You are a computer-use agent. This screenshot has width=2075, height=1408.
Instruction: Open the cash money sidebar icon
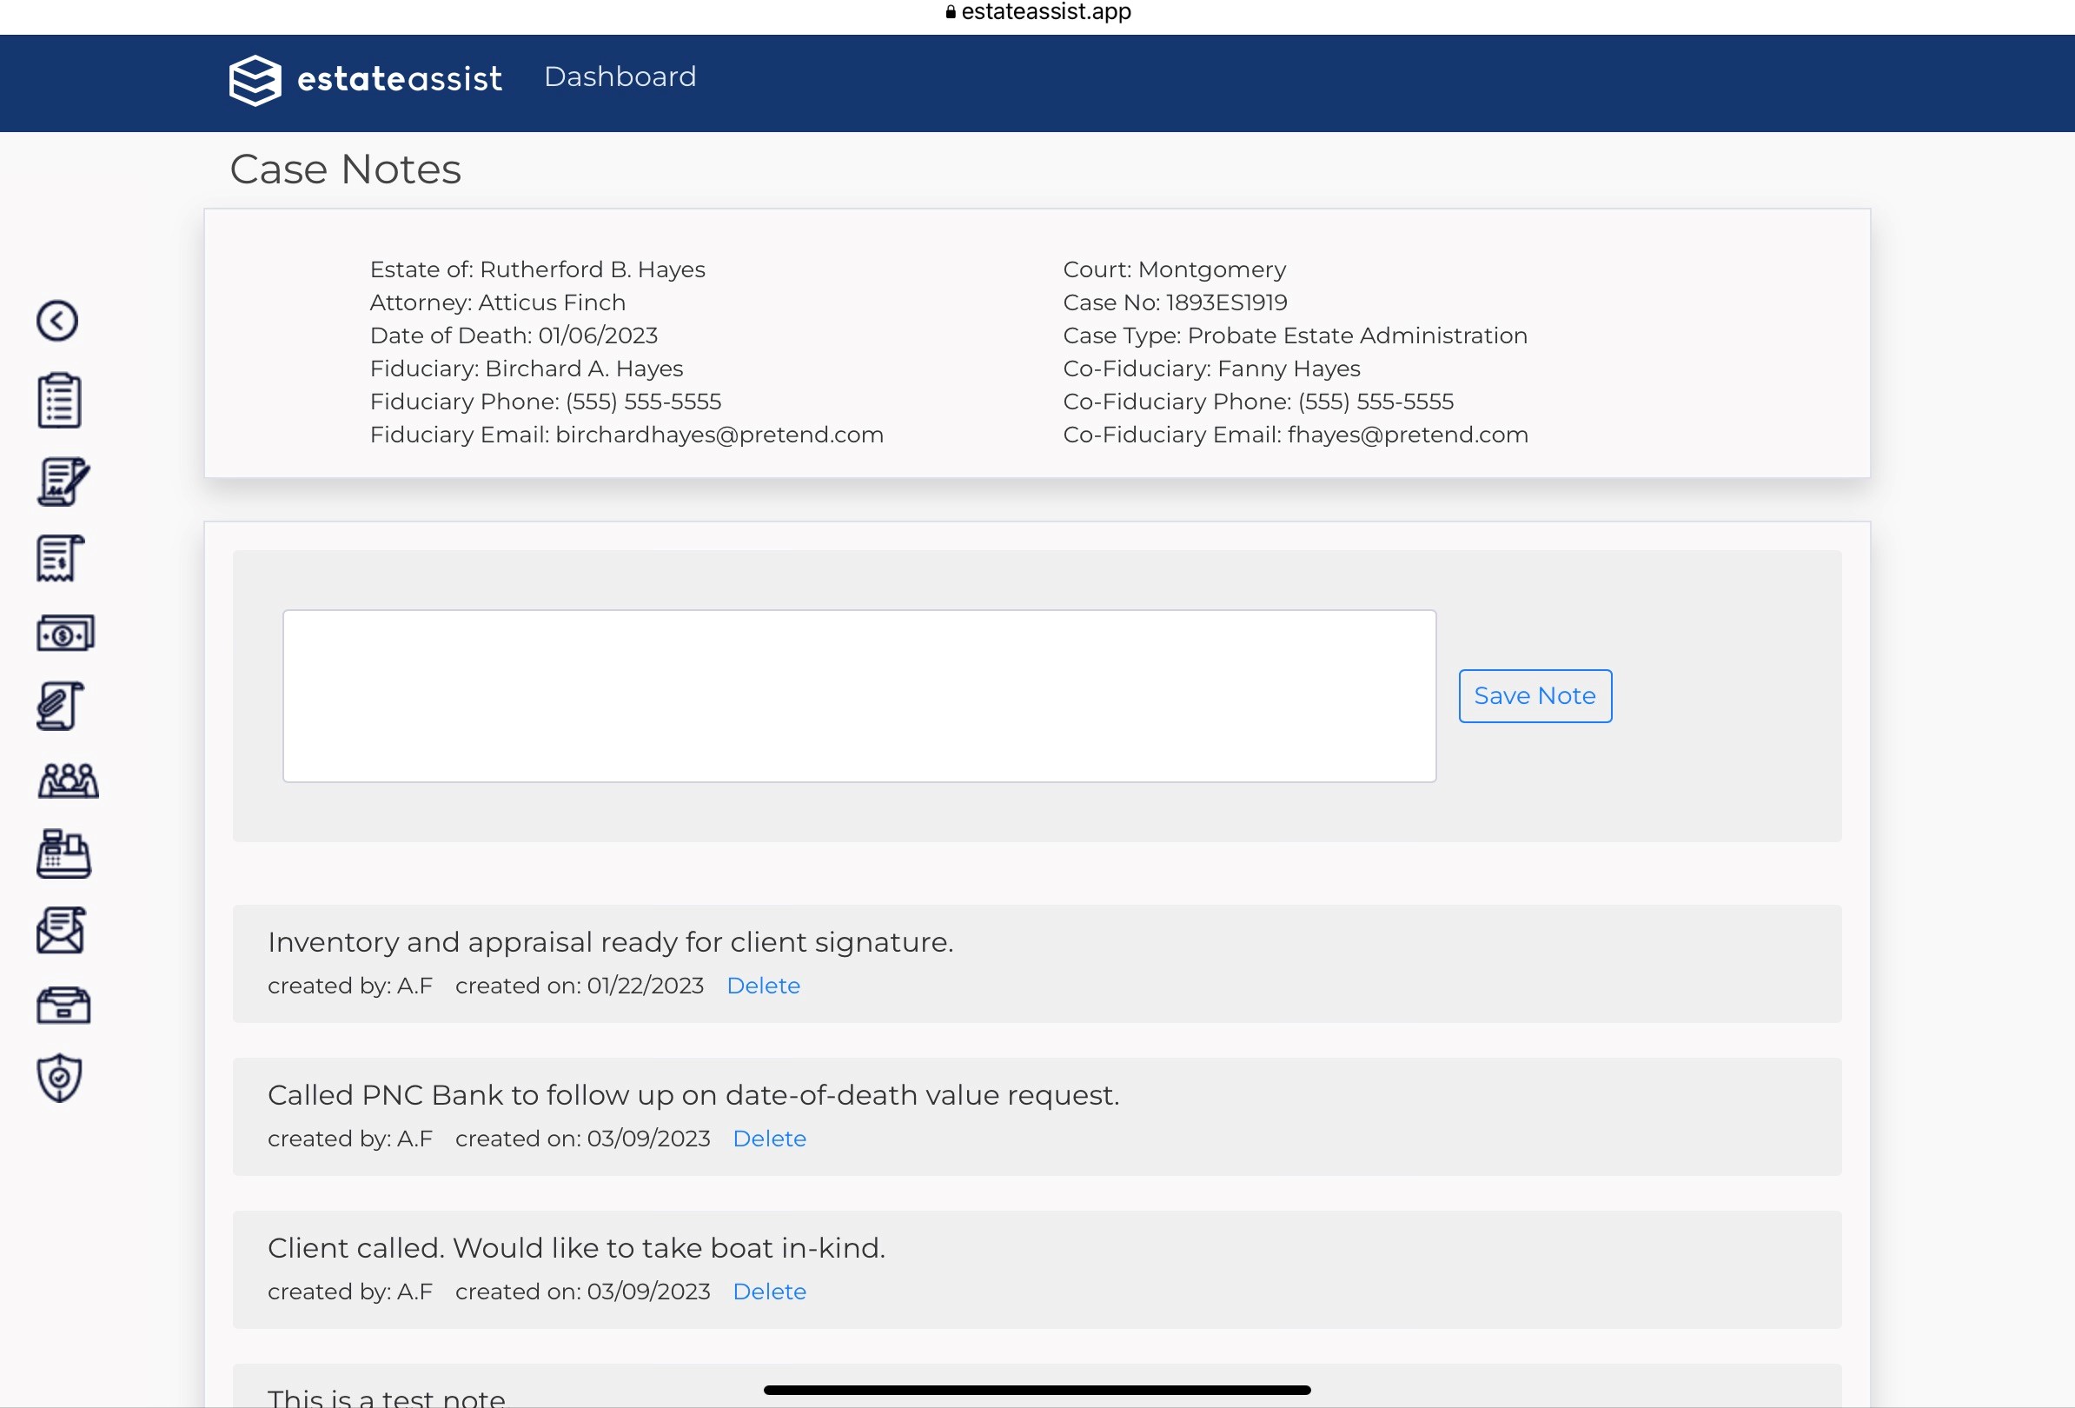(x=65, y=633)
